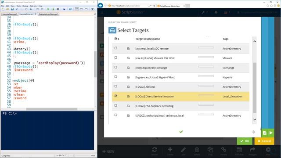Image resolution: width=281 pixels, height=158 pixels.
Task: Click Undo arrow in ISE toolbar
Action: pos(37,9)
